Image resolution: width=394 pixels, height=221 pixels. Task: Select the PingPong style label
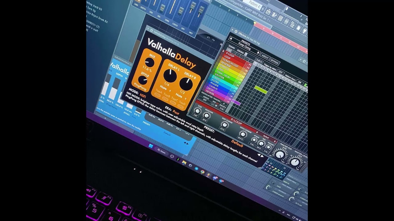(x=140, y=86)
